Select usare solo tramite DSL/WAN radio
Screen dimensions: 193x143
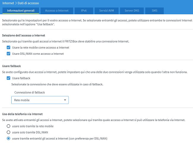(9, 132)
